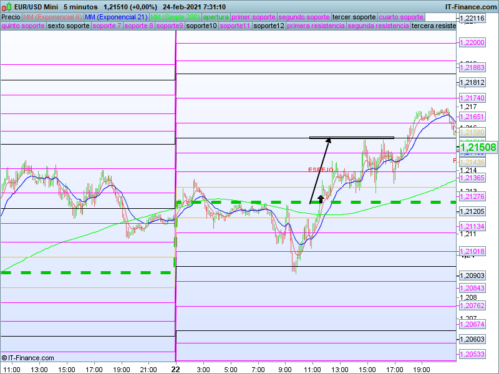The width and height of the screenshot is (499, 374).
Task: Select the white rectangle drawn at the arrow tip
Action: tap(352, 137)
